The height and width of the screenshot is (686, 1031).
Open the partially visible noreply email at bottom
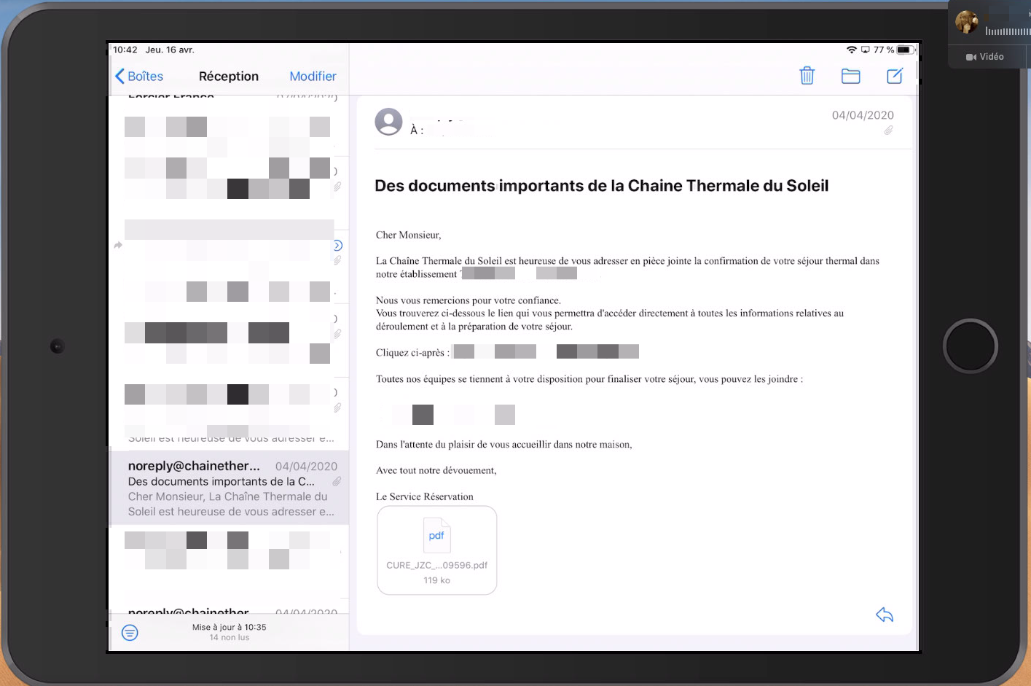[x=229, y=609]
